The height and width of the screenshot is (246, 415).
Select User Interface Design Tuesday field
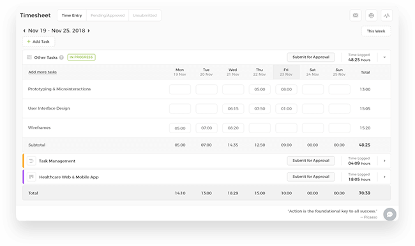tap(206, 108)
